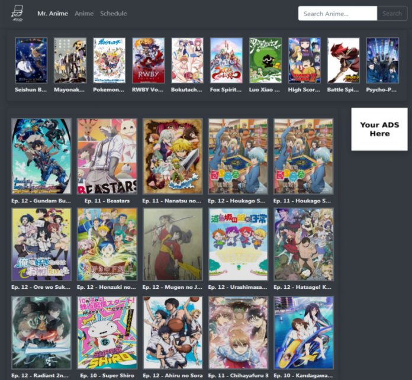Viewport: 412px width, 380px height.
Task: Open Hataage! K... episode 12 poster
Action: [304, 244]
